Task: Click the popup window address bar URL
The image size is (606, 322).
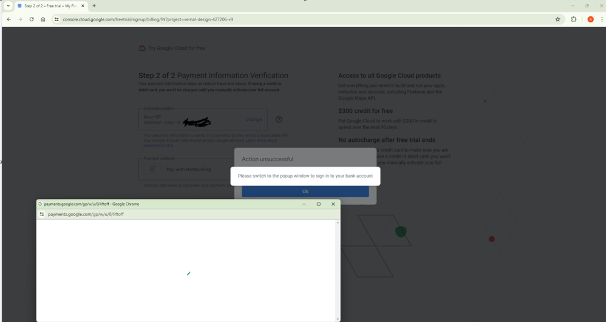Action: coord(86,214)
